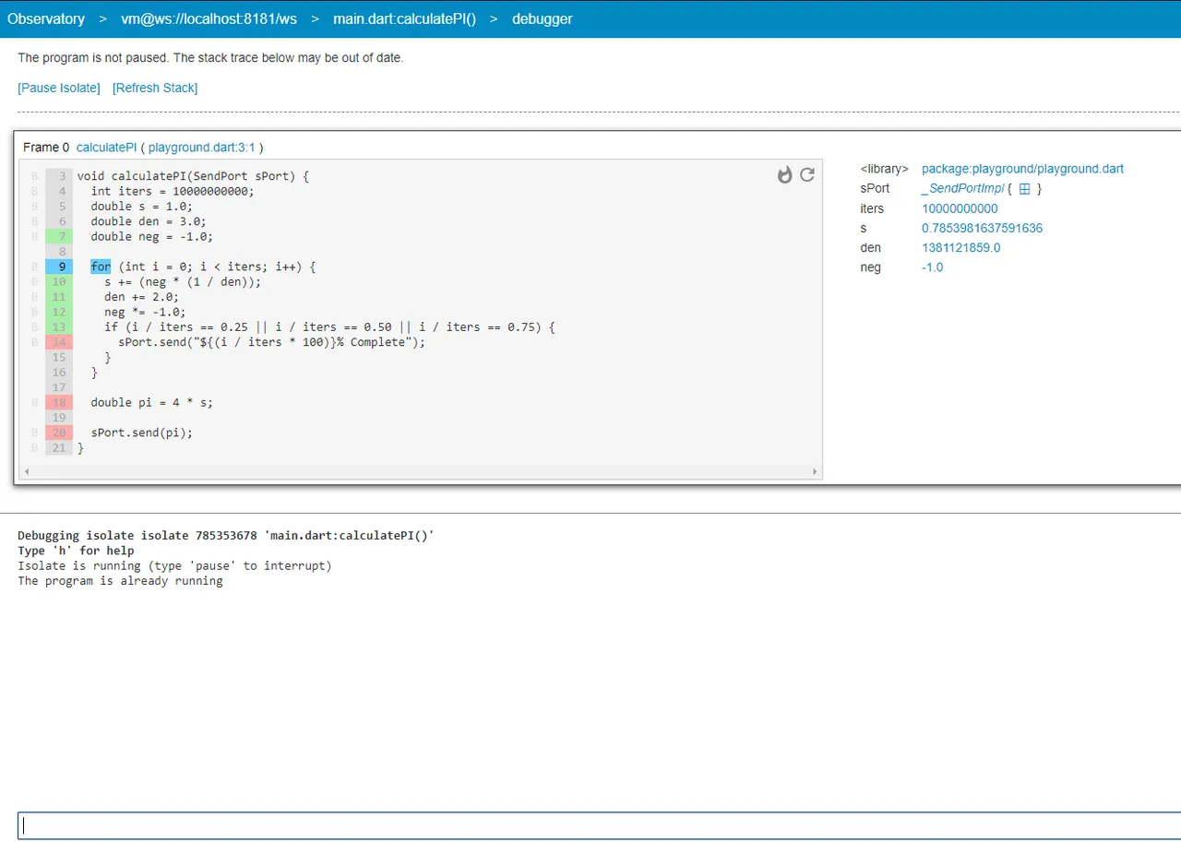
Task: Toggle breakpoint B marker on line 13
Action: (x=34, y=326)
